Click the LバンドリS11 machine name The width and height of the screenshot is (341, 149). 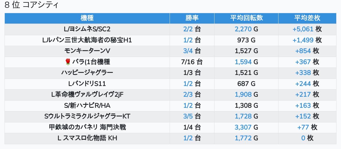[x=87, y=84]
